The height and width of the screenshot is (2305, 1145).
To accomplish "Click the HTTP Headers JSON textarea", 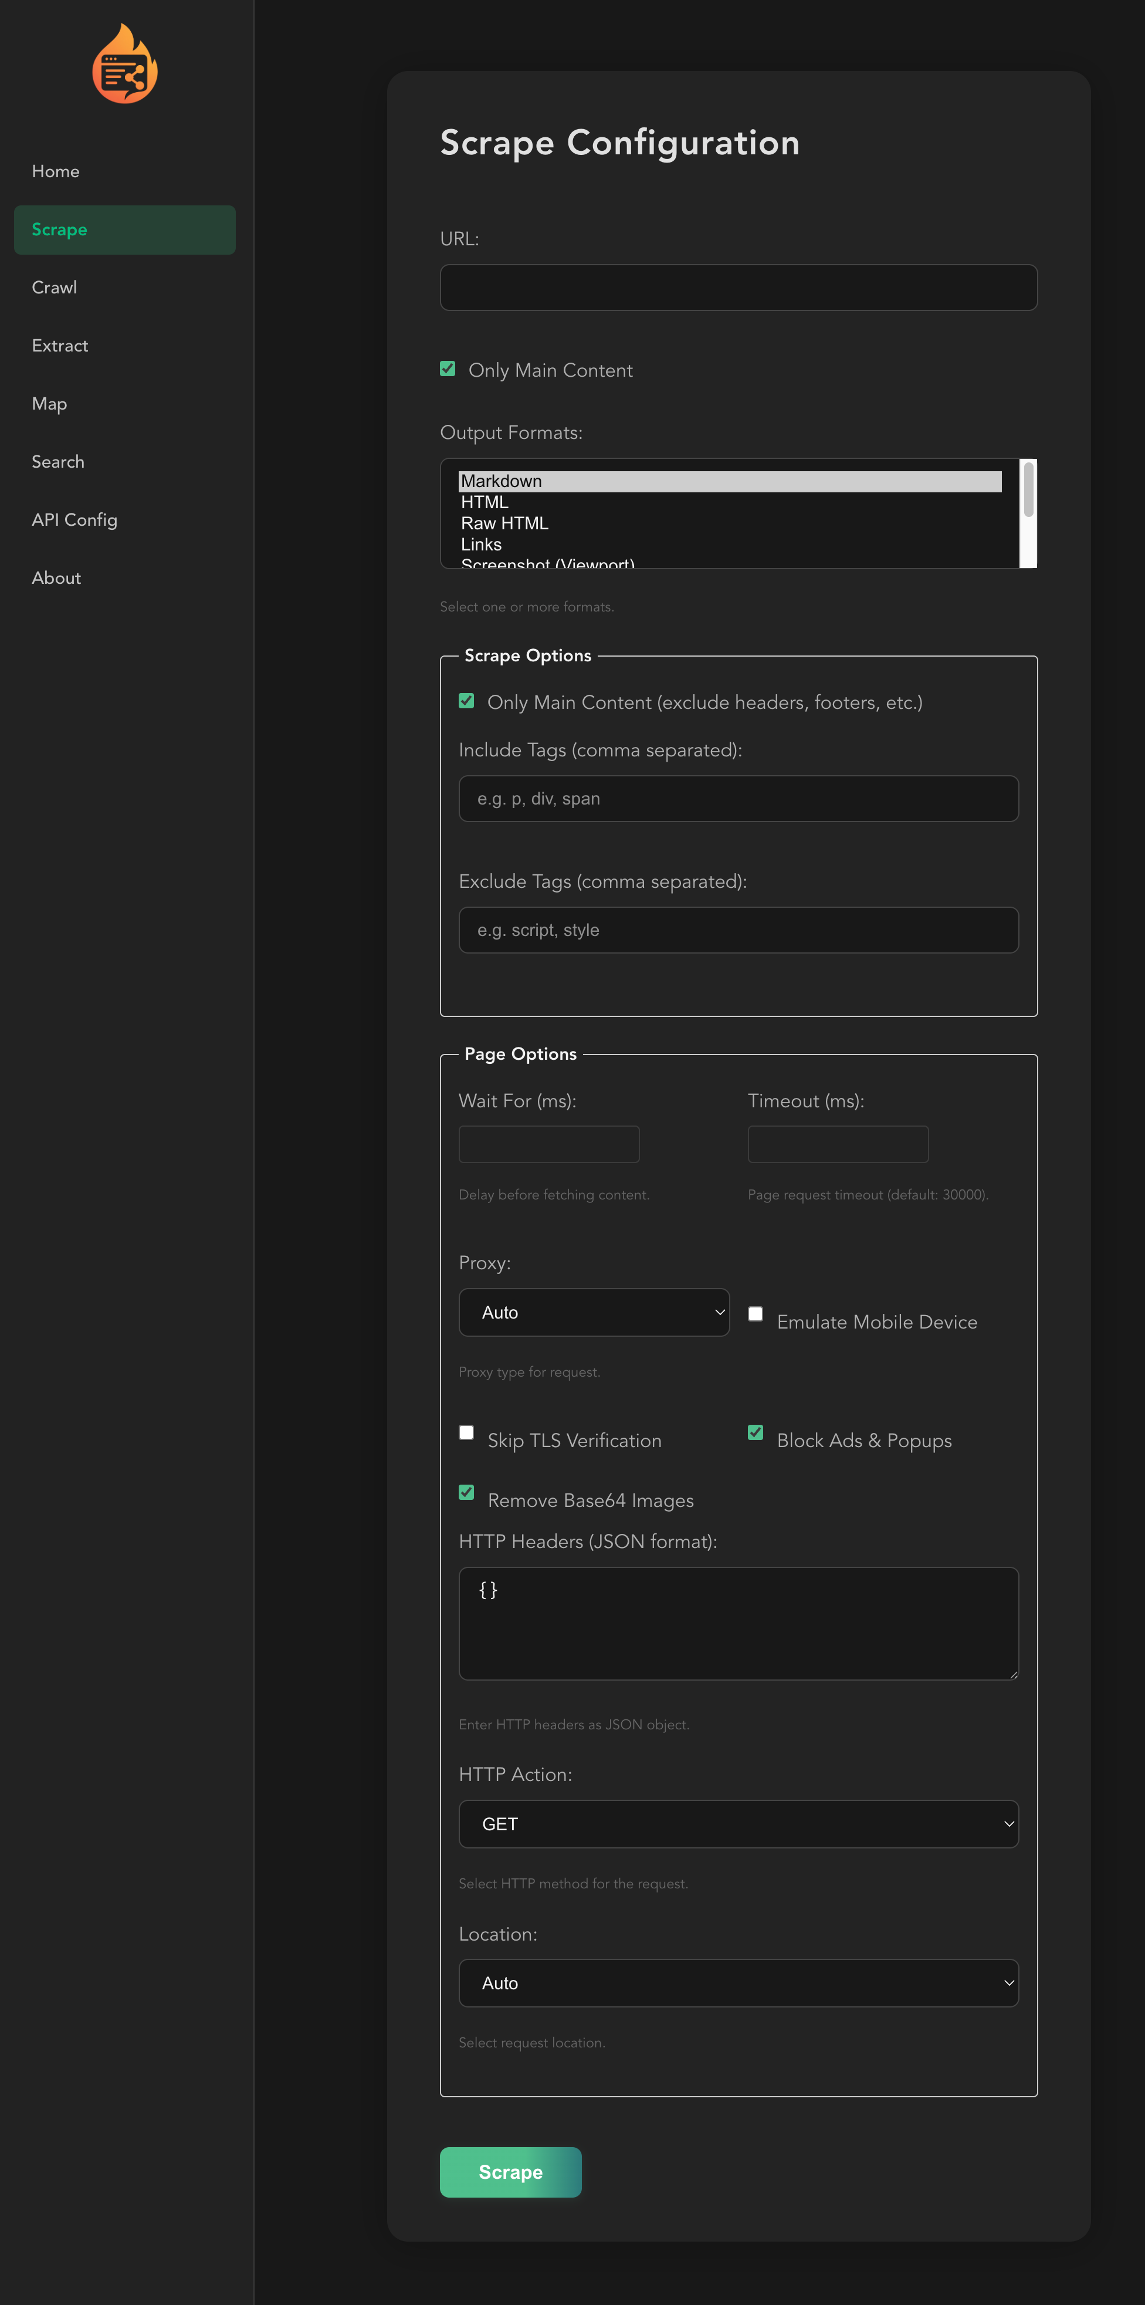I will coord(738,1623).
